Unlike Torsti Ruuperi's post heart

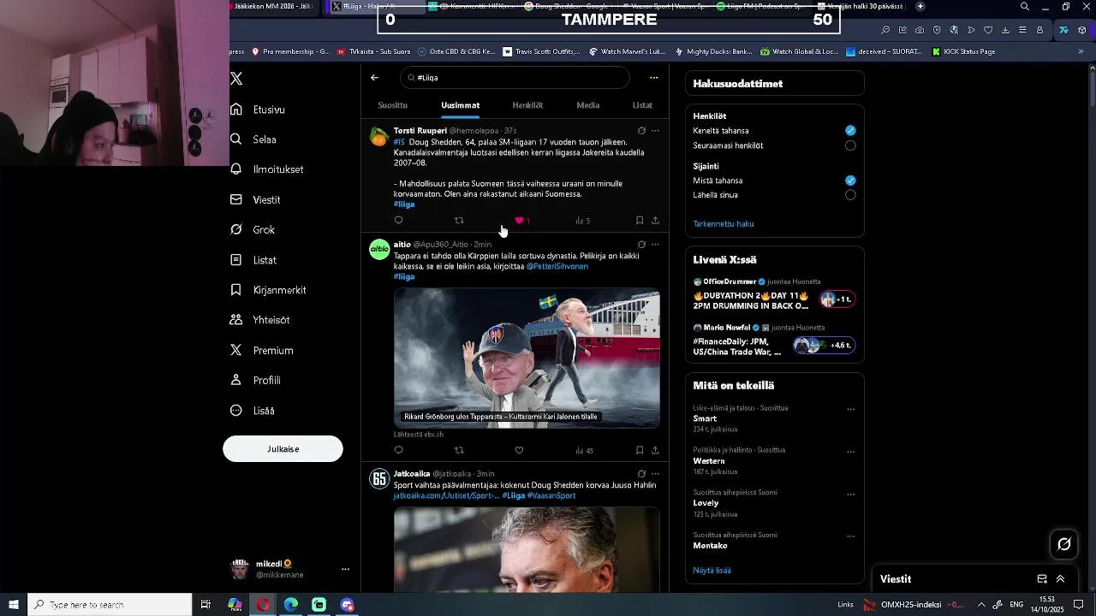(x=519, y=221)
